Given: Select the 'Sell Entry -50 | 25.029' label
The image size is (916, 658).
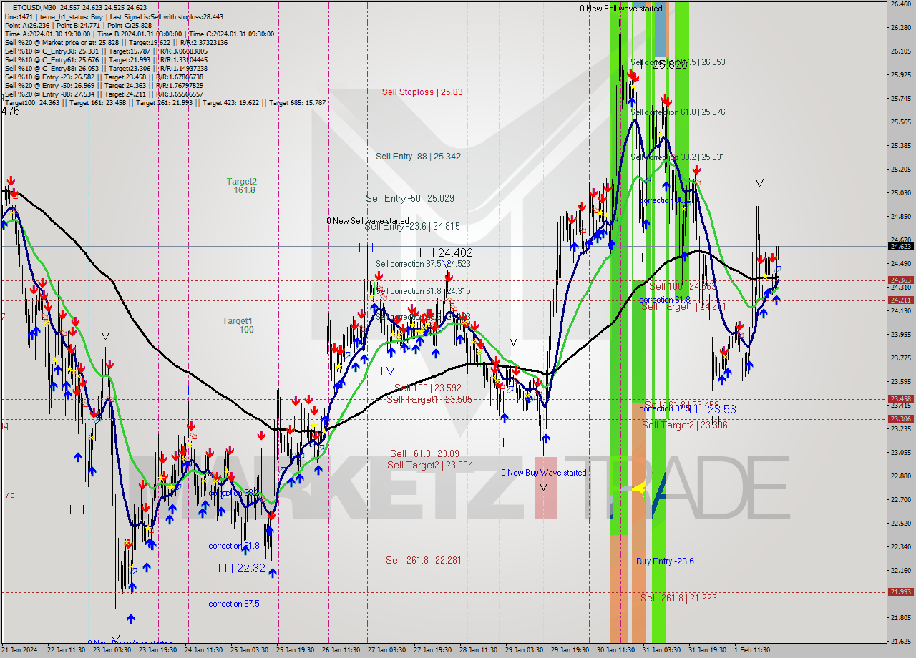Looking at the screenshot, I should pos(410,198).
